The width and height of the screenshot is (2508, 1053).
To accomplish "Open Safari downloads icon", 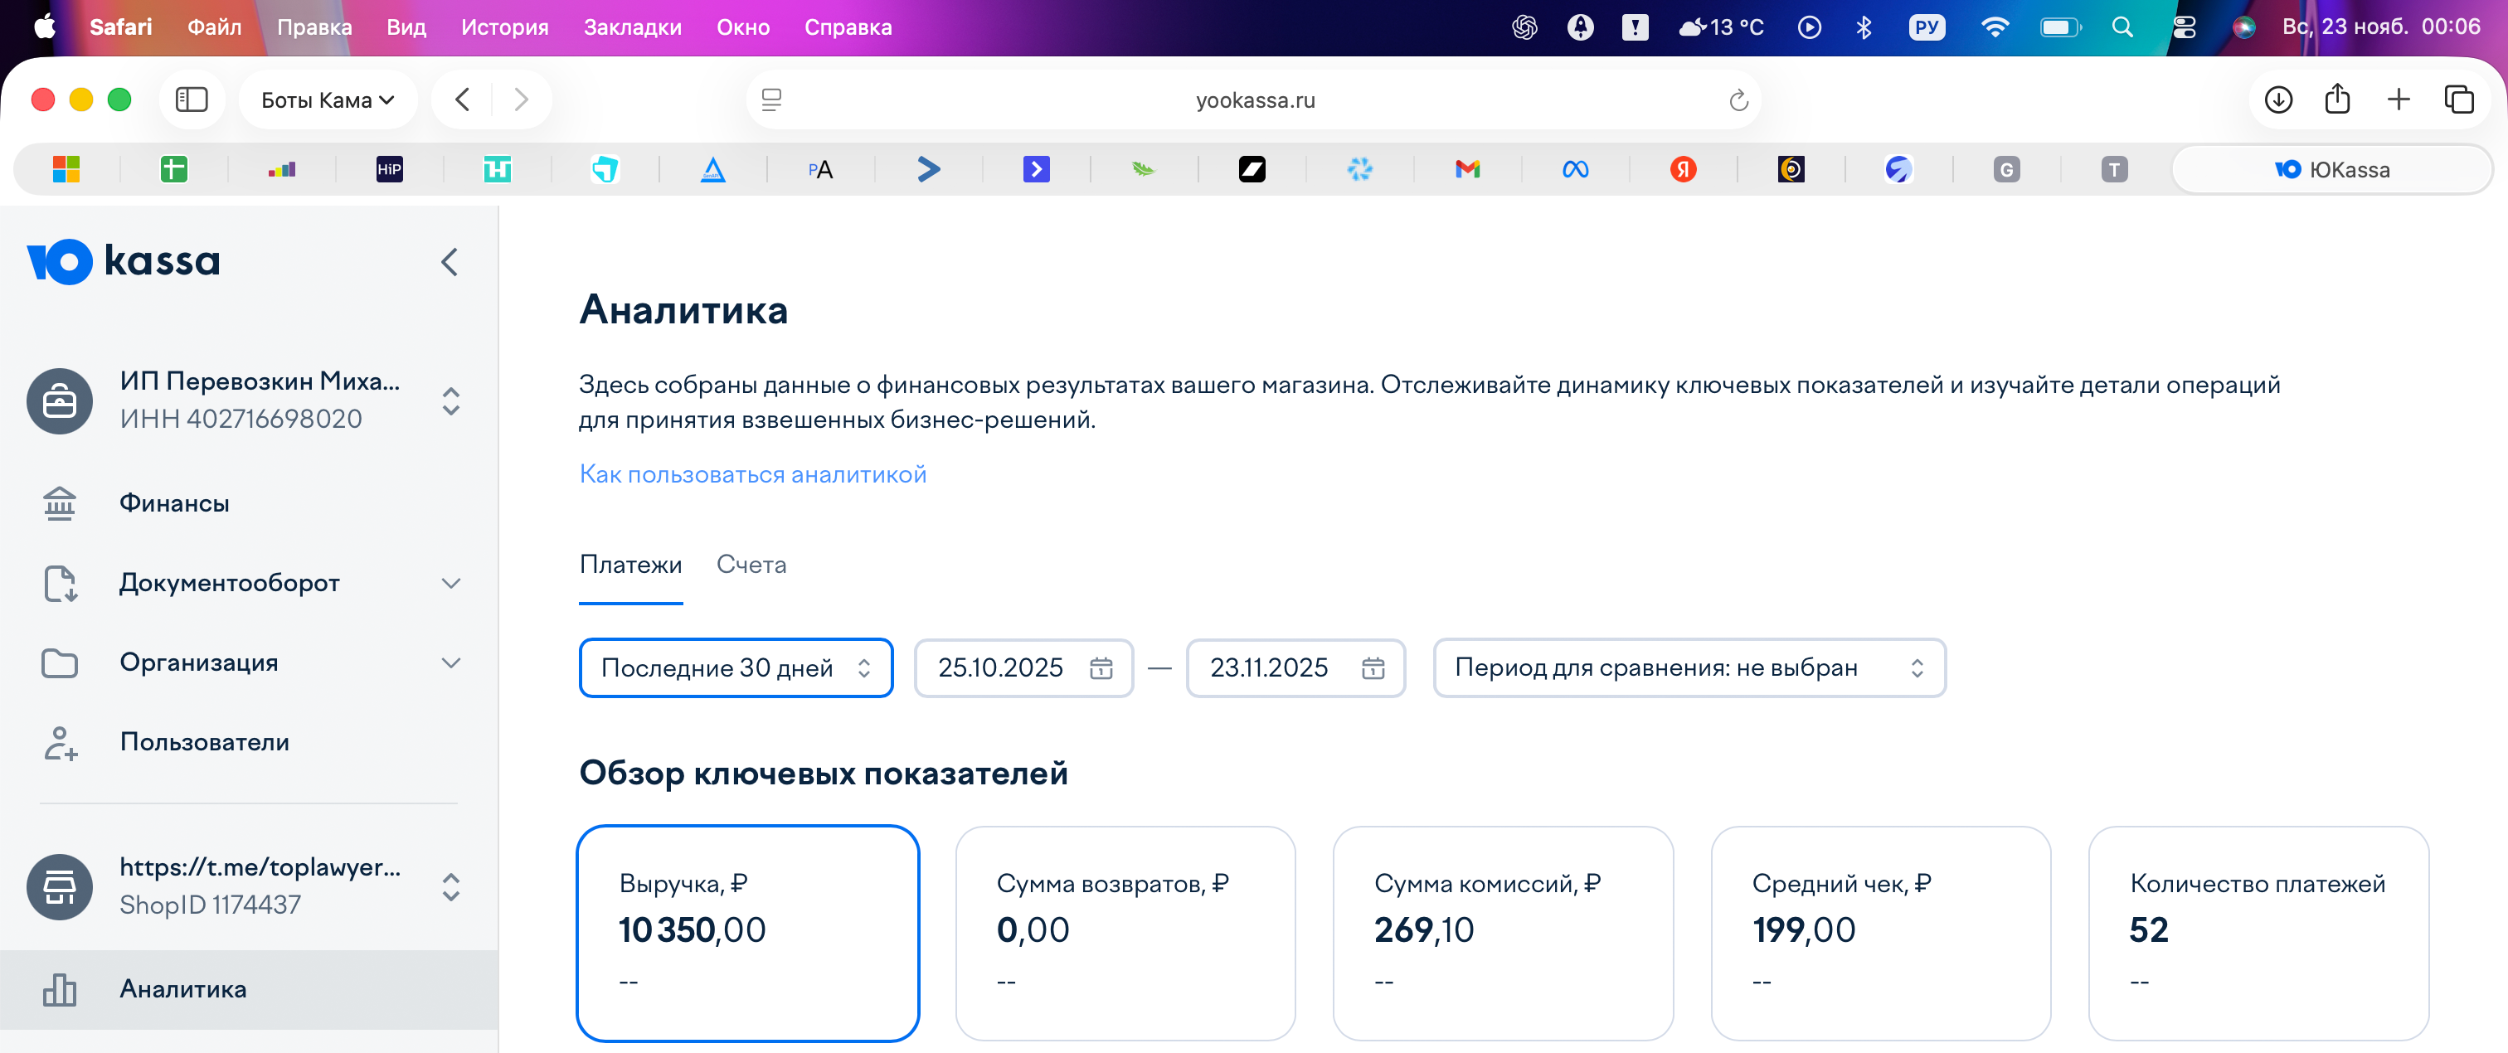I will [2277, 99].
